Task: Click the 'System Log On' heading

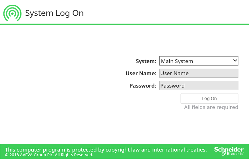Action: [54, 13]
